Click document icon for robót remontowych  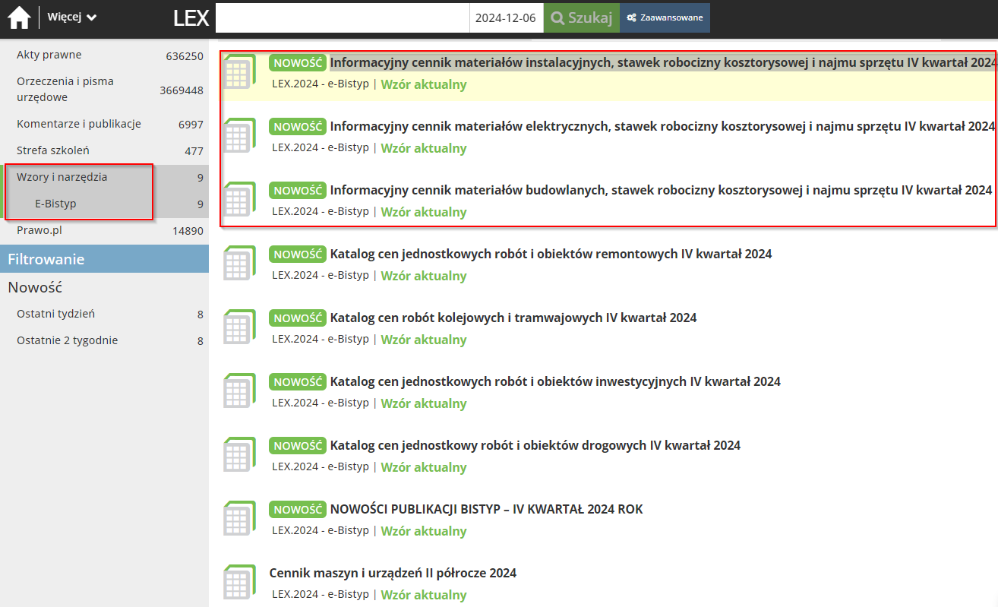[x=239, y=264]
